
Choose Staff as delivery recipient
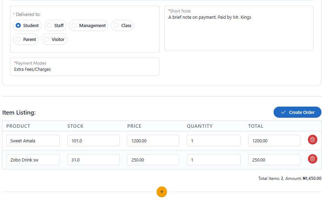(x=49, y=25)
